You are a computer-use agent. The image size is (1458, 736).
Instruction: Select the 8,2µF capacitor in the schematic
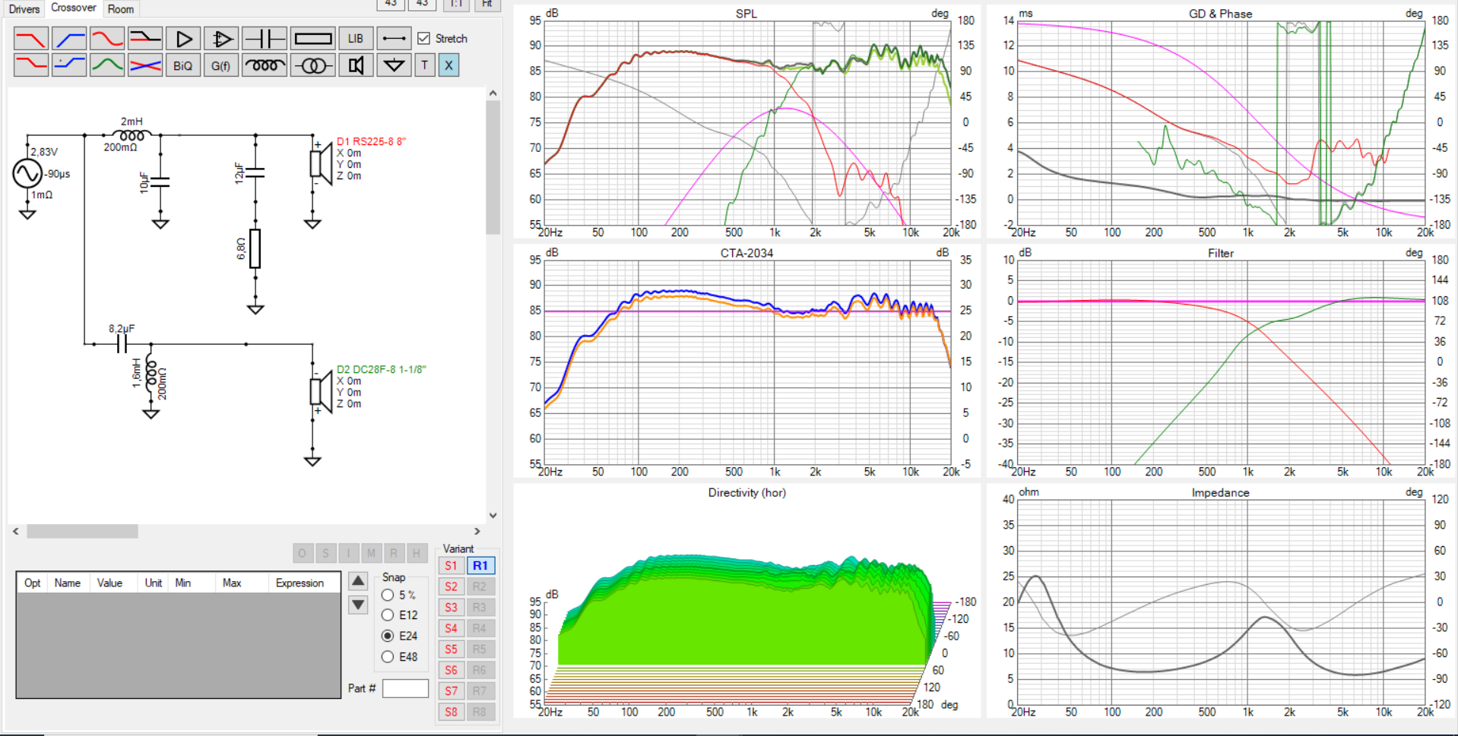(x=122, y=344)
